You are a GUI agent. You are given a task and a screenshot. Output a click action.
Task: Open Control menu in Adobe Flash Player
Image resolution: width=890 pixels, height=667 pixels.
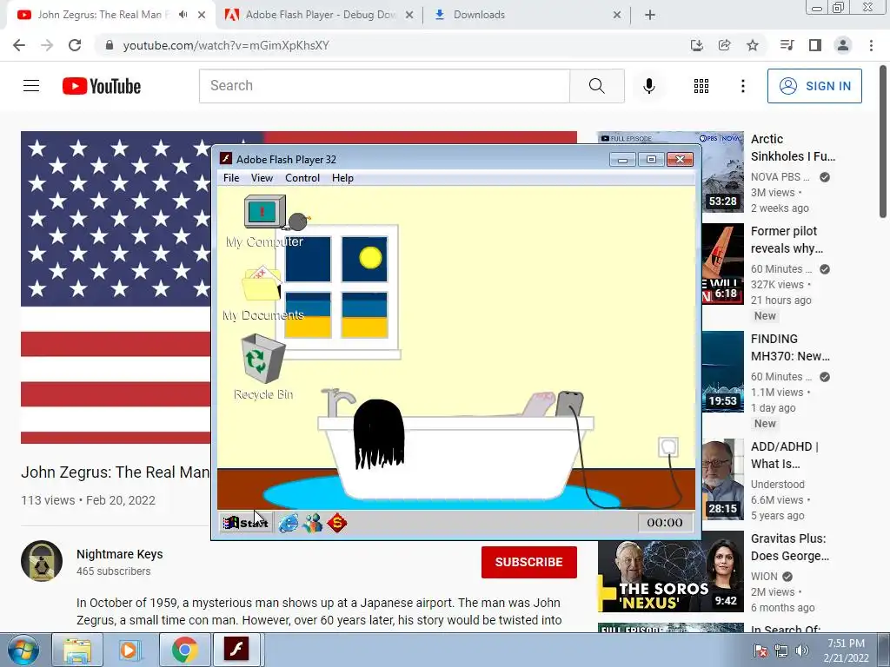click(302, 178)
